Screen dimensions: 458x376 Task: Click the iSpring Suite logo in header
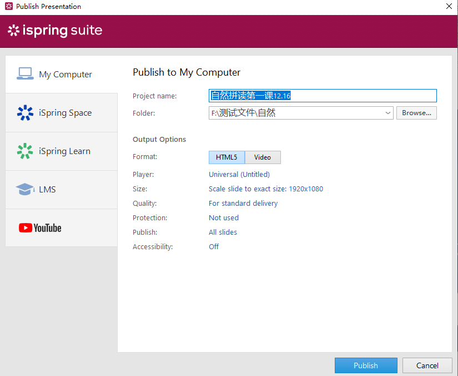pyautogui.click(x=55, y=31)
